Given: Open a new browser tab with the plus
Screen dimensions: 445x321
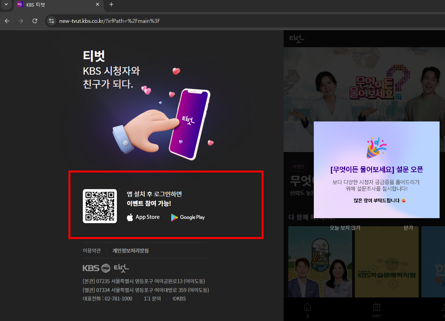Looking at the screenshot, I should coord(111,5).
